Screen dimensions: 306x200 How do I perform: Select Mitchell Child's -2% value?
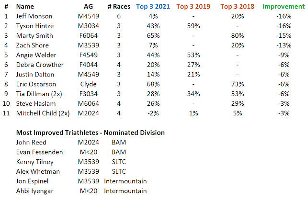coord(153,113)
